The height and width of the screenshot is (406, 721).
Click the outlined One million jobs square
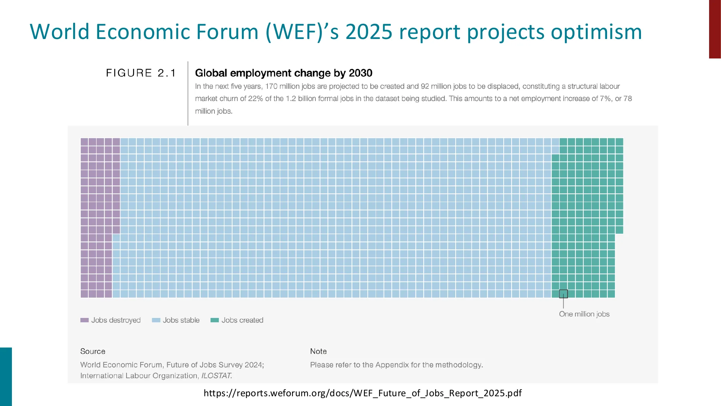click(x=563, y=294)
